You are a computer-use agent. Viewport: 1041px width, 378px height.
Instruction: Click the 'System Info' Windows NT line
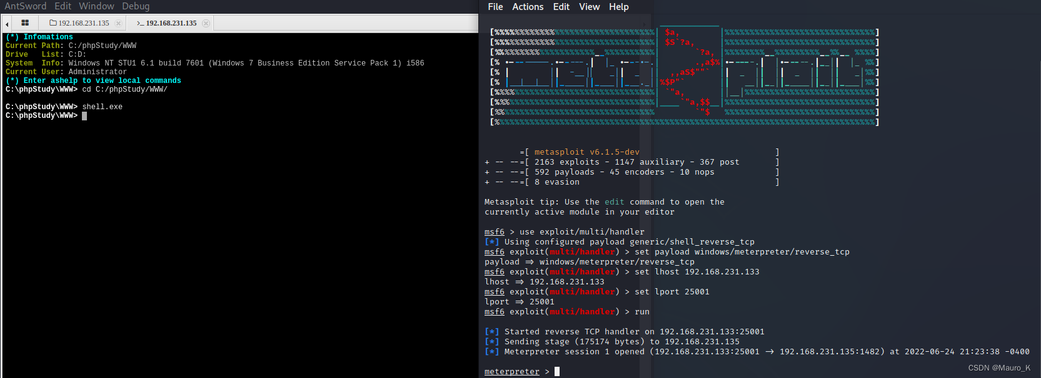(x=214, y=64)
